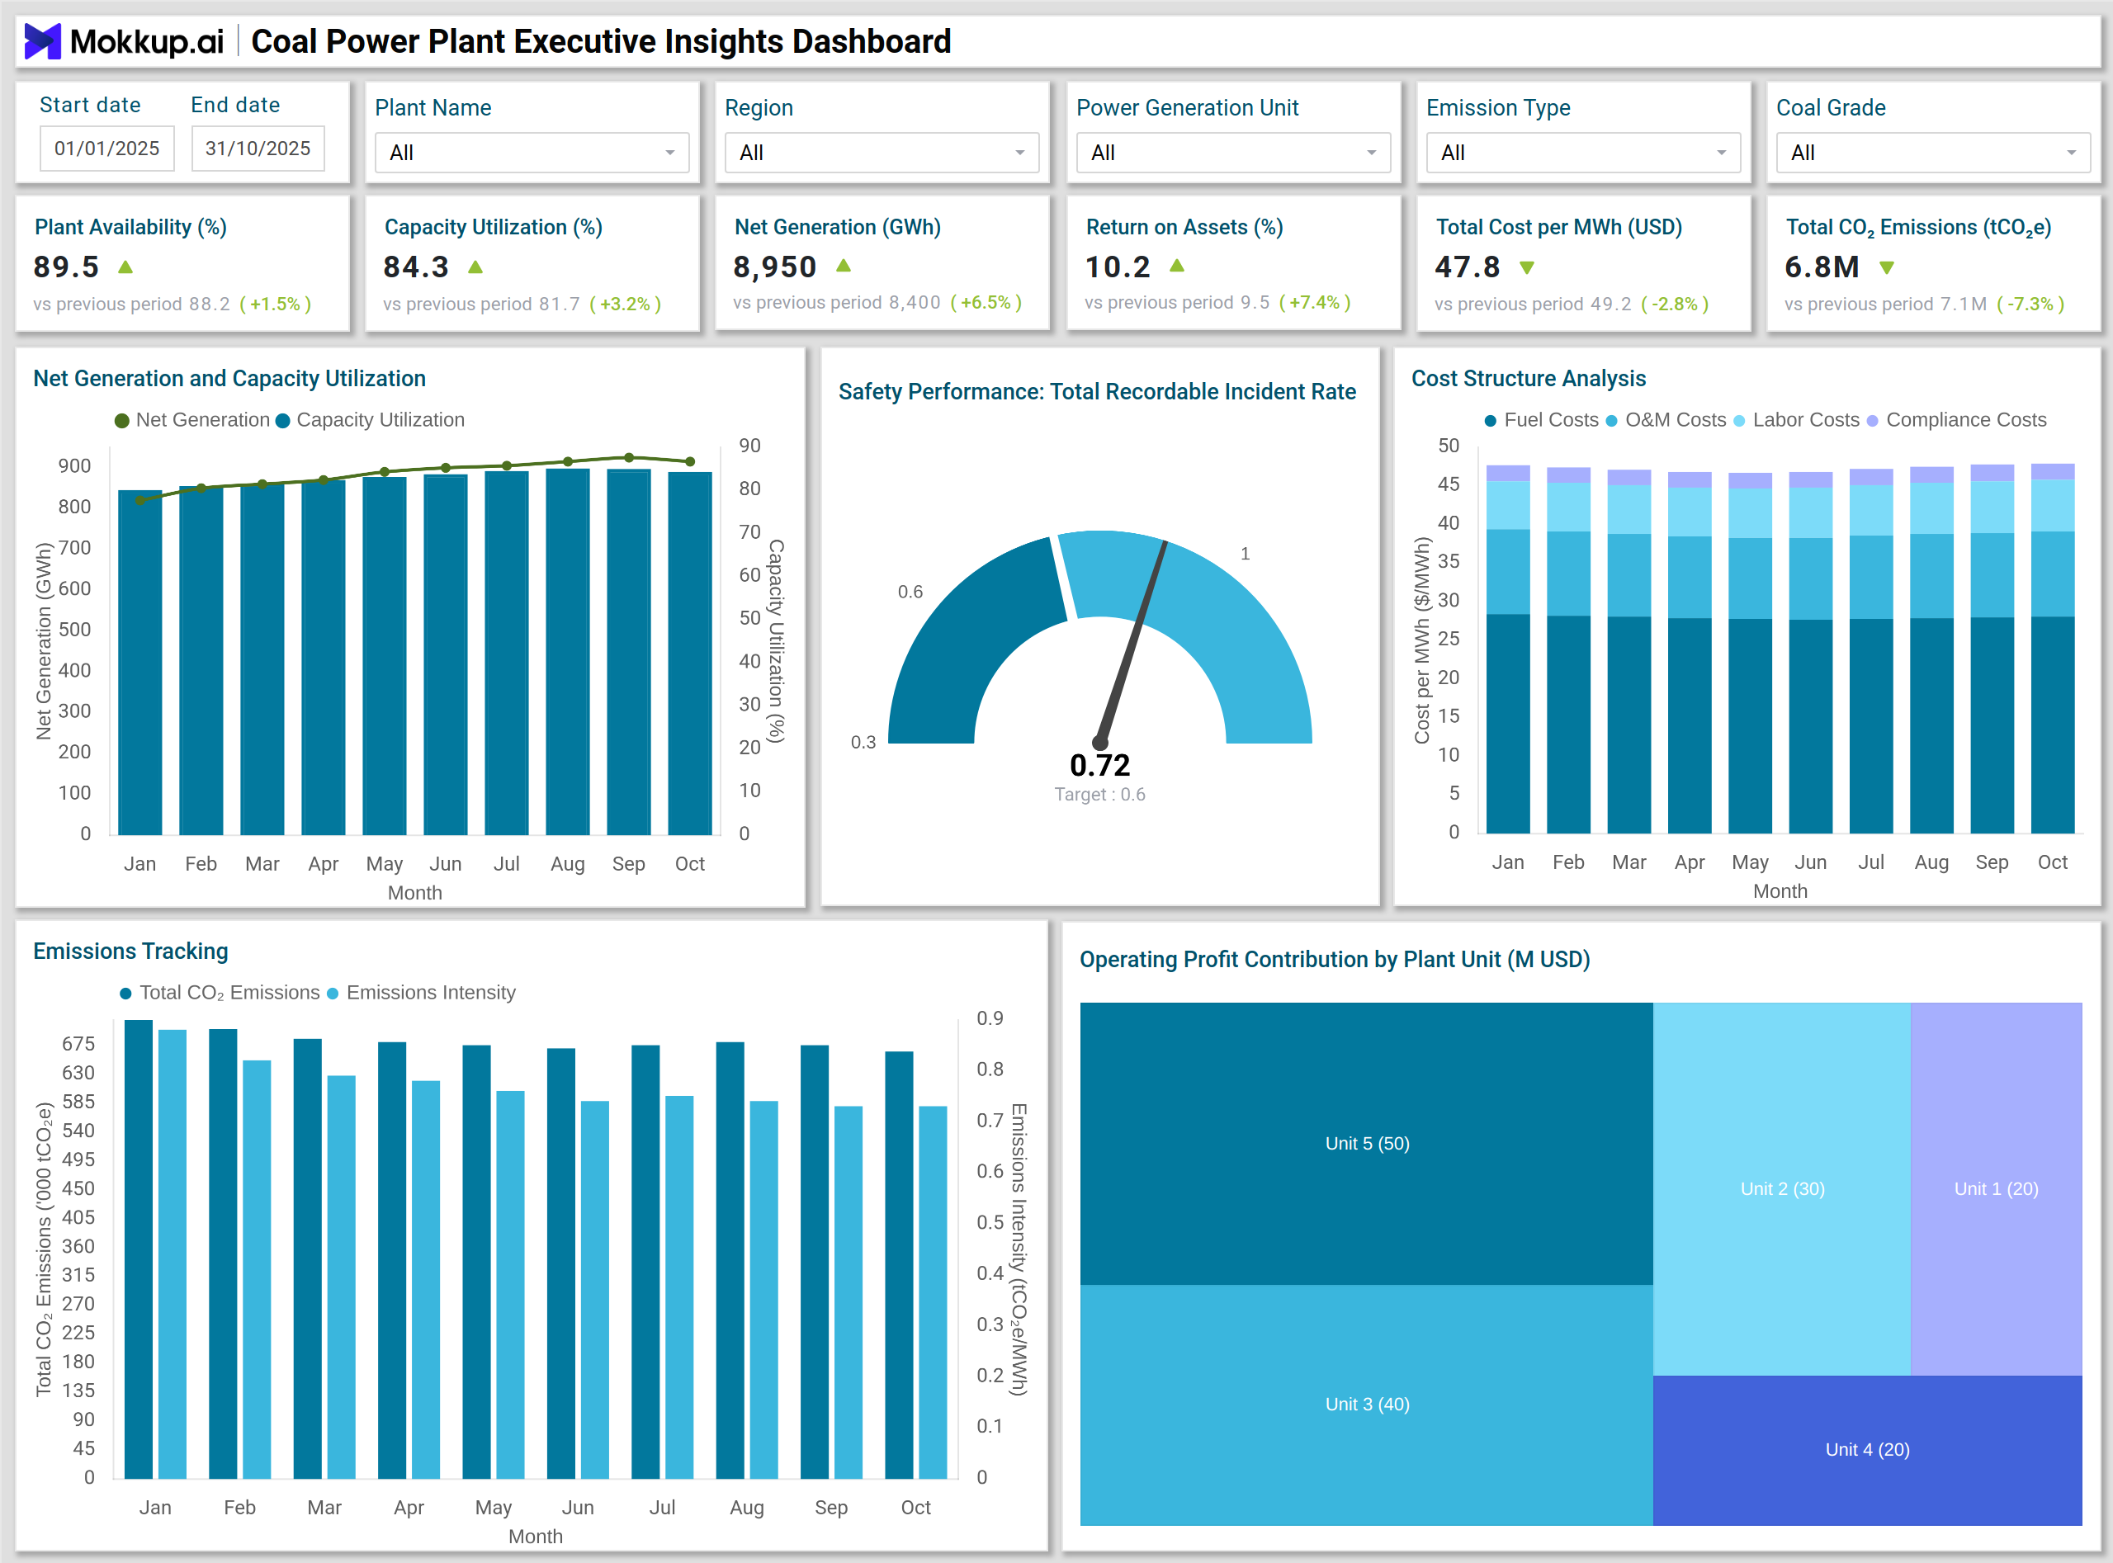Screen dimensions: 2113x1563
Task: Click Plant Availability value 89.5
Action: click(66, 267)
